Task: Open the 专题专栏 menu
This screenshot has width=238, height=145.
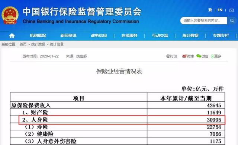Action: (x=221, y=36)
